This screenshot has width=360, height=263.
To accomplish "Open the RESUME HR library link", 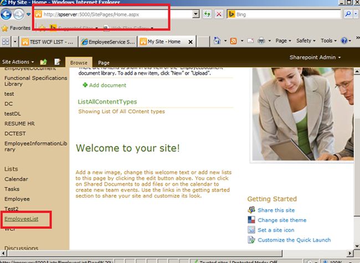I will coord(19,124).
